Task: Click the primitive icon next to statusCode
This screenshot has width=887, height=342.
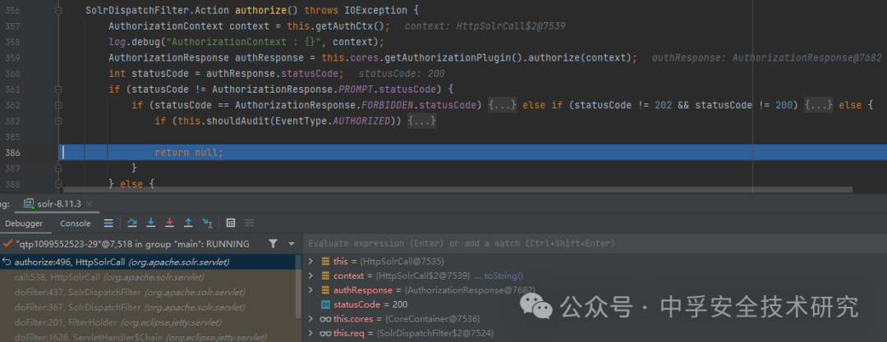Action: [x=325, y=305]
